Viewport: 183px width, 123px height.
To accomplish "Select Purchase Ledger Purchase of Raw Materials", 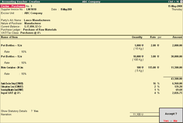I will tap(40, 30).
